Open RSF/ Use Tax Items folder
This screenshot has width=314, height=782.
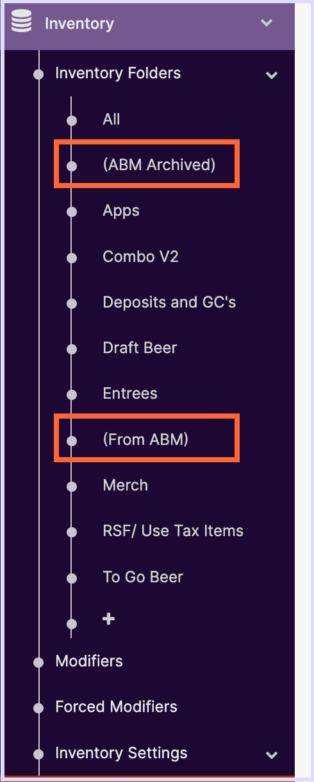pyautogui.click(x=173, y=531)
